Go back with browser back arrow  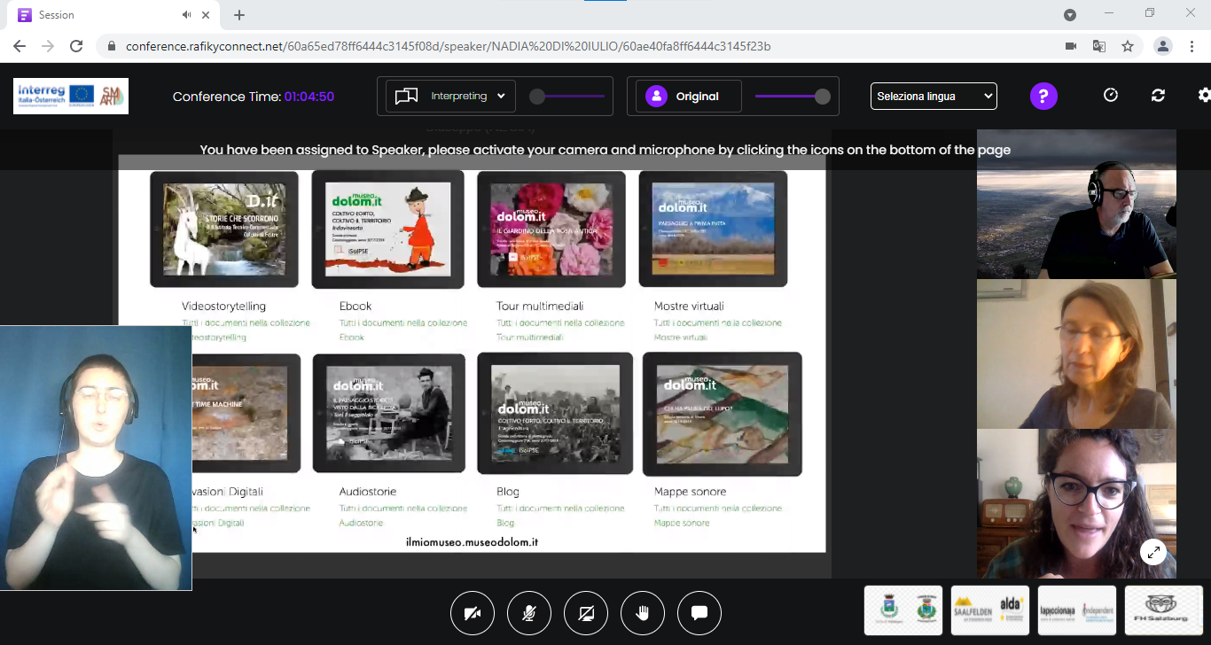20,46
